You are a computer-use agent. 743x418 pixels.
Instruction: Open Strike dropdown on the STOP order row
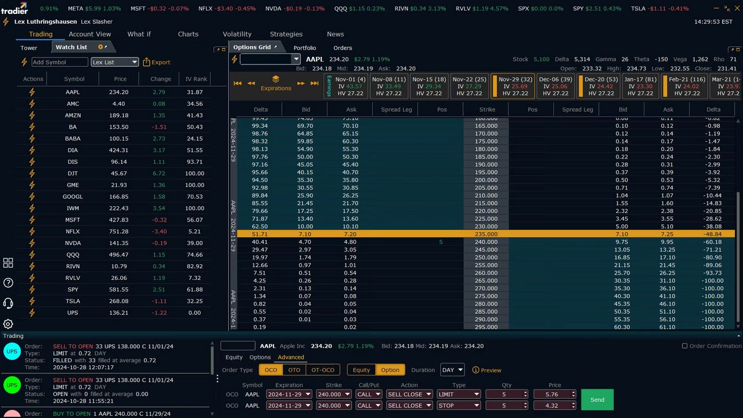click(334, 406)
